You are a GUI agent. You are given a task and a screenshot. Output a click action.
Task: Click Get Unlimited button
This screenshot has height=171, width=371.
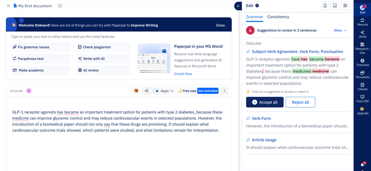(208, 91)
